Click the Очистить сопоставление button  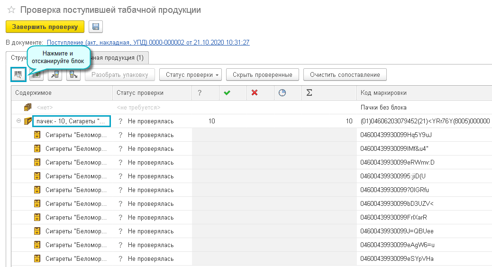tap(345, 74)
